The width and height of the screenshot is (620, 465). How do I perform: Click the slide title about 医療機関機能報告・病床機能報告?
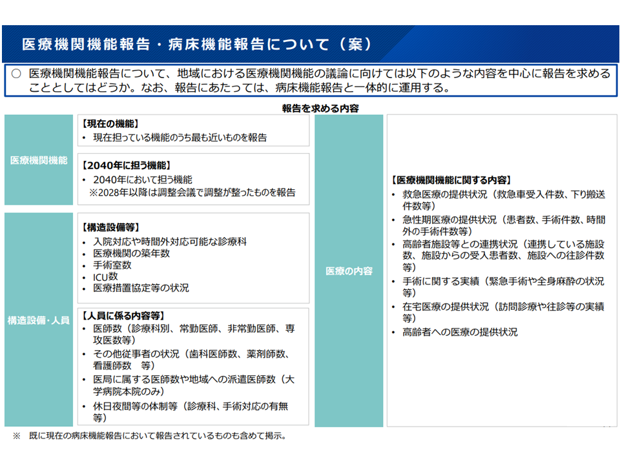coord(197,44)
